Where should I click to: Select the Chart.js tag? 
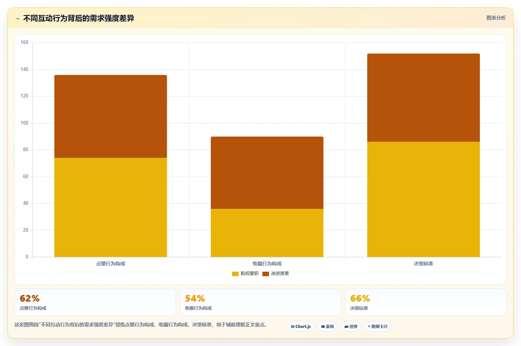click(x=301, y=326)
